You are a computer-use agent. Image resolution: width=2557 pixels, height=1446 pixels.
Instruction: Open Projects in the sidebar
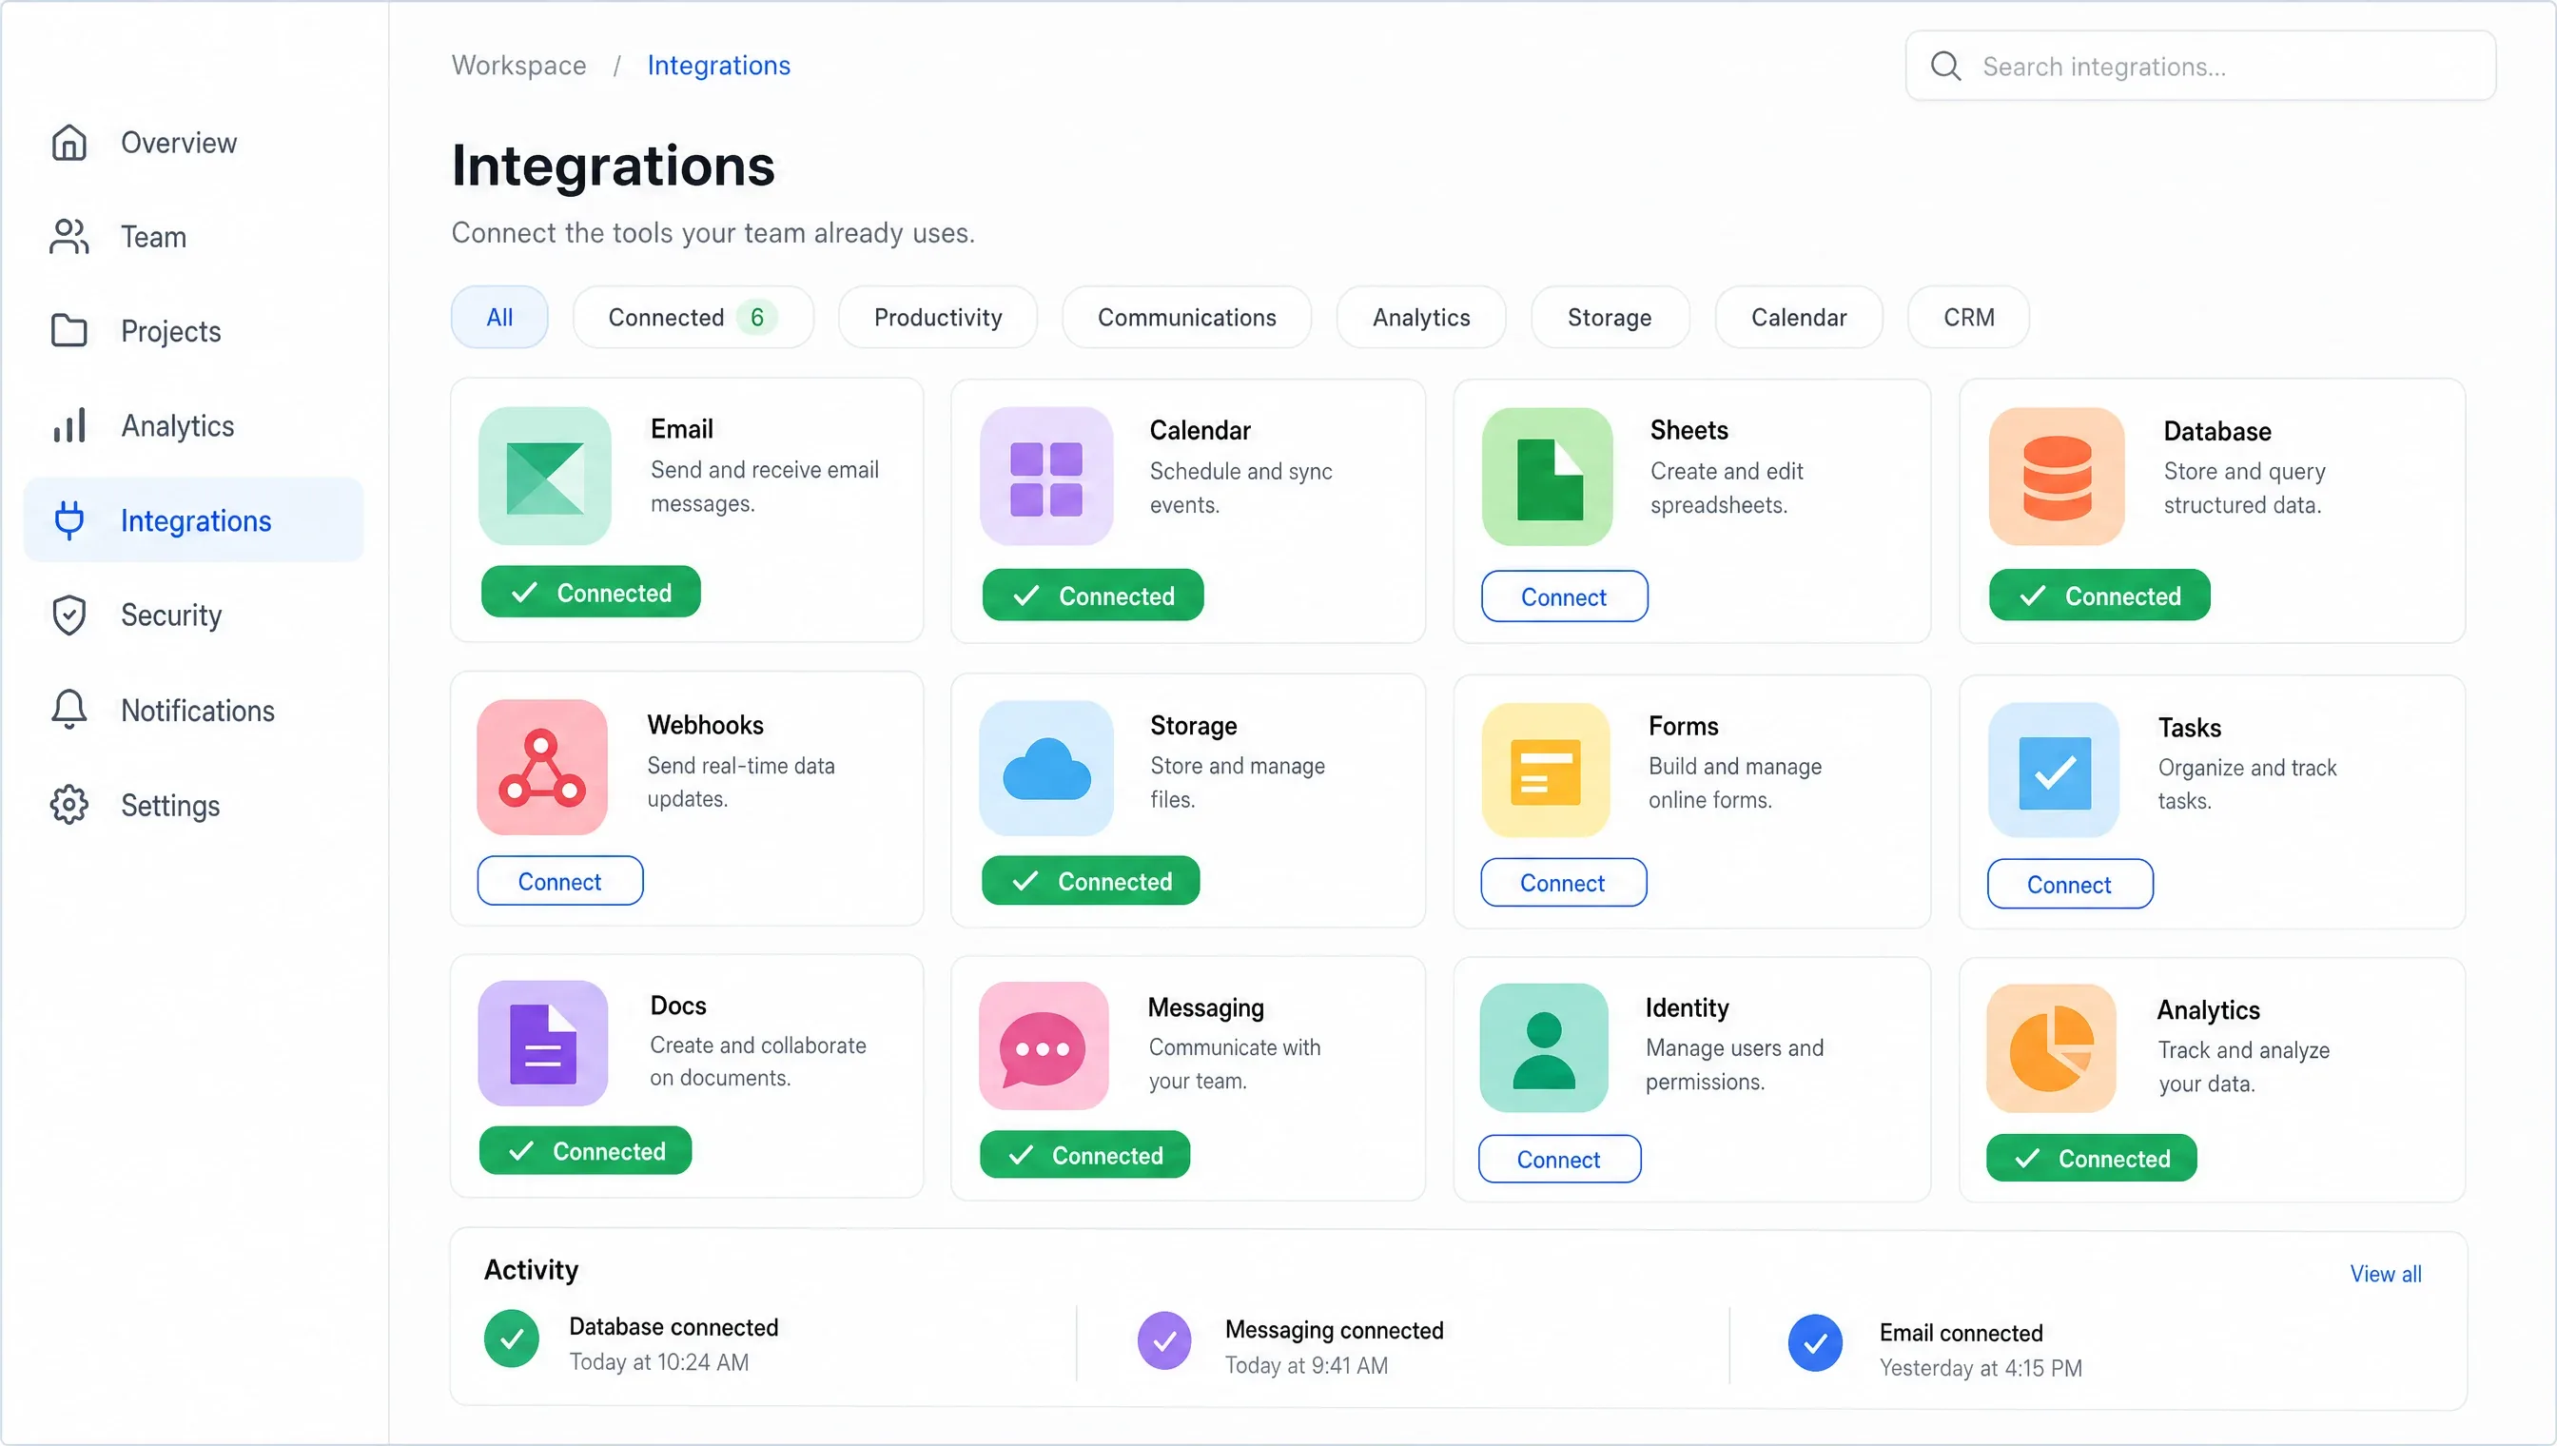click(194, 331)
